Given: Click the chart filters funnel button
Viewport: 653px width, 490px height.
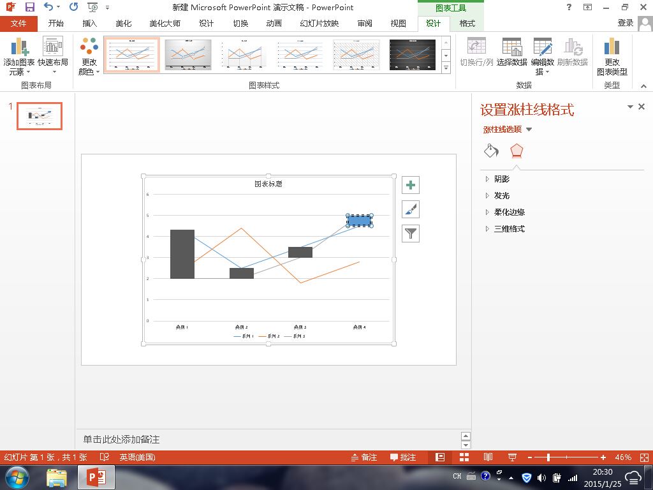Looking at the screenshot, I should point(411,234).
